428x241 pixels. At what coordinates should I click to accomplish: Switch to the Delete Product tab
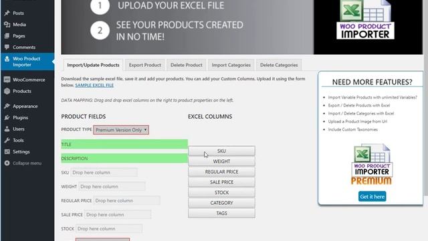point(187,65)
